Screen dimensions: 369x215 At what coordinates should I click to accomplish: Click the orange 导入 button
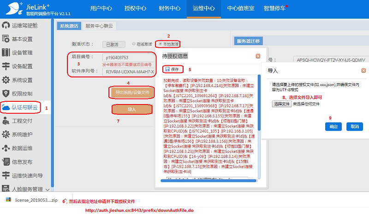132,110
